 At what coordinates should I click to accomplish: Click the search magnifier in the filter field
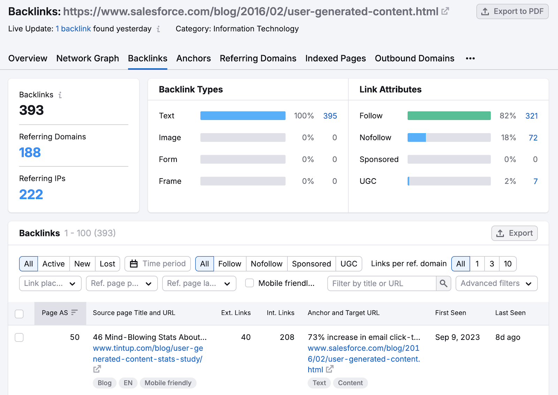(x=443, y=283)
